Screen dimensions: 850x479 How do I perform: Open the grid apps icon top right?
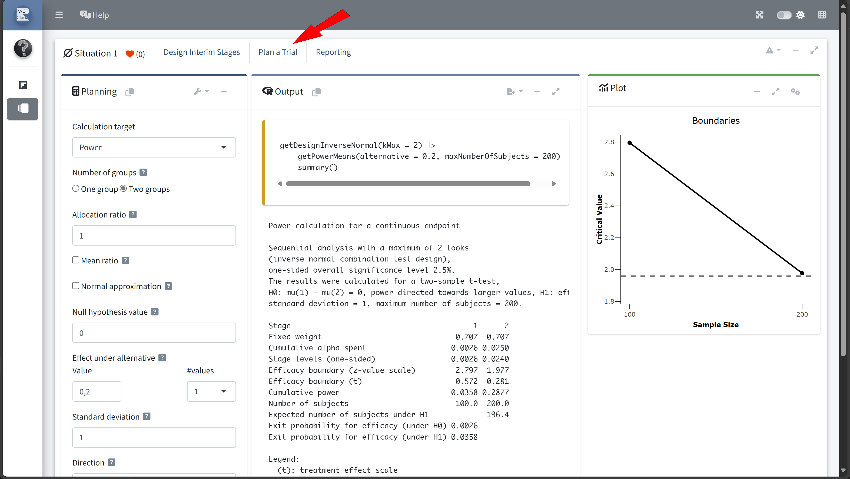tap(822, 15)
